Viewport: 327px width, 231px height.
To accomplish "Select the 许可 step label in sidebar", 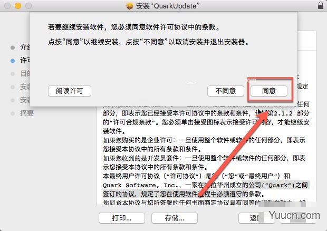I will (x=25, y=61).
